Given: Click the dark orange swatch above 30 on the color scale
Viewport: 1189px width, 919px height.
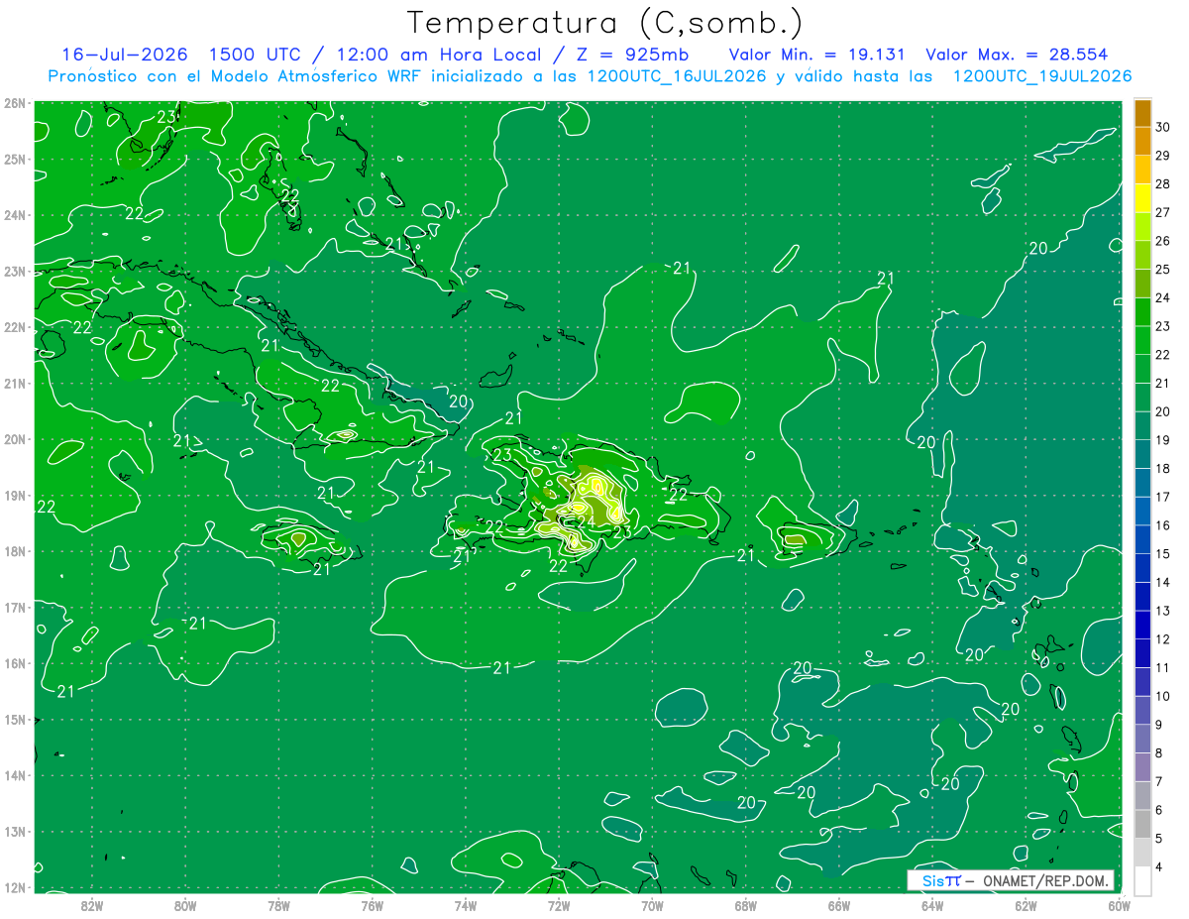Looking at the screenshot, I should click(1142, 113).
